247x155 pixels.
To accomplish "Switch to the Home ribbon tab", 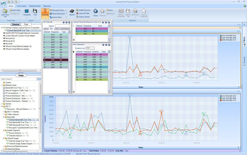I will click(11, 6).
